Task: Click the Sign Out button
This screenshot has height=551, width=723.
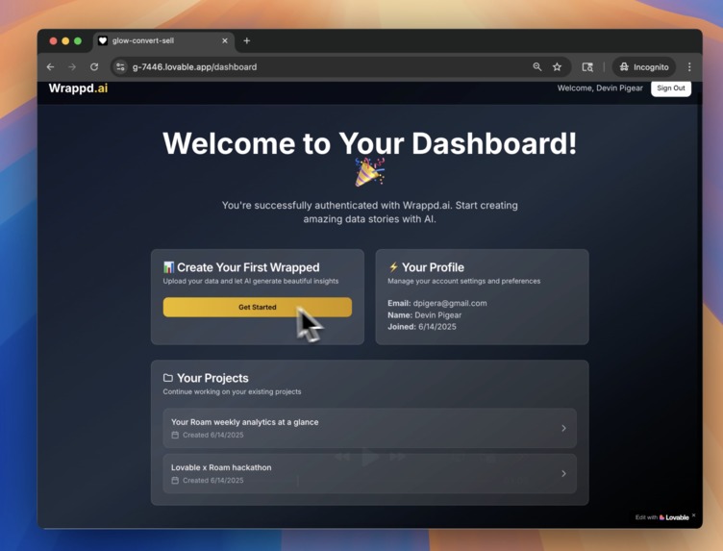Action: click(671, 88)
